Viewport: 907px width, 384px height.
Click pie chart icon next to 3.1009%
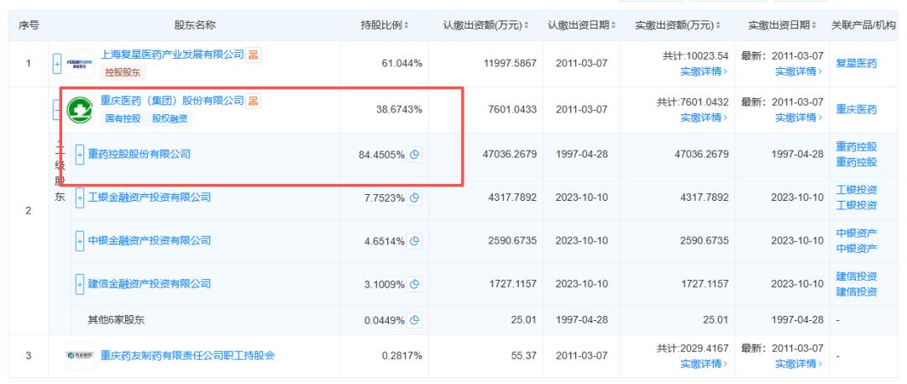[x=414, y=284]
